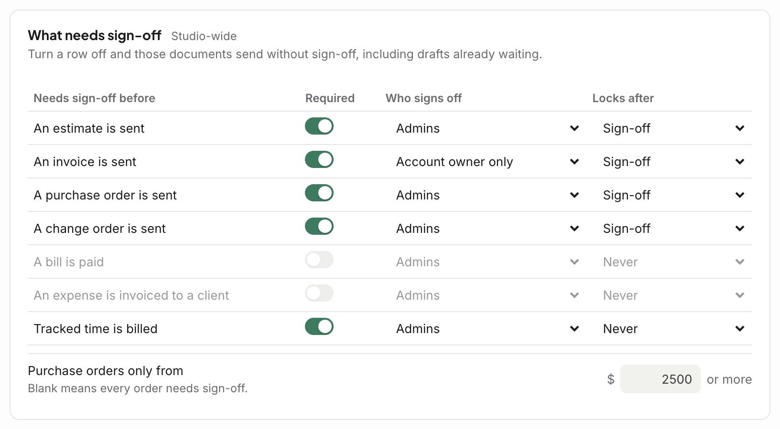This screenshot has width=780, height=429.
Task: Click the 'What needs sign-off' heading
Action: (95, 36)
